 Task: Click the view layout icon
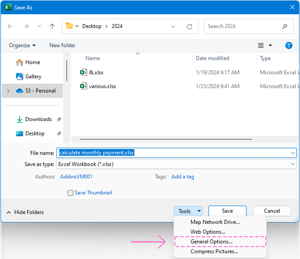click(x=261, y=45)
